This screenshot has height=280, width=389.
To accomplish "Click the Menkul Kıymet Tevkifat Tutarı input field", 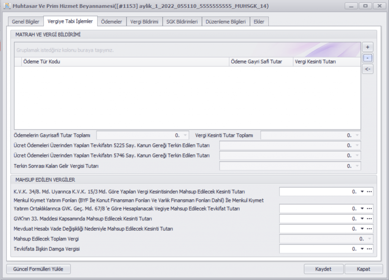I will (x=318, y=209).
